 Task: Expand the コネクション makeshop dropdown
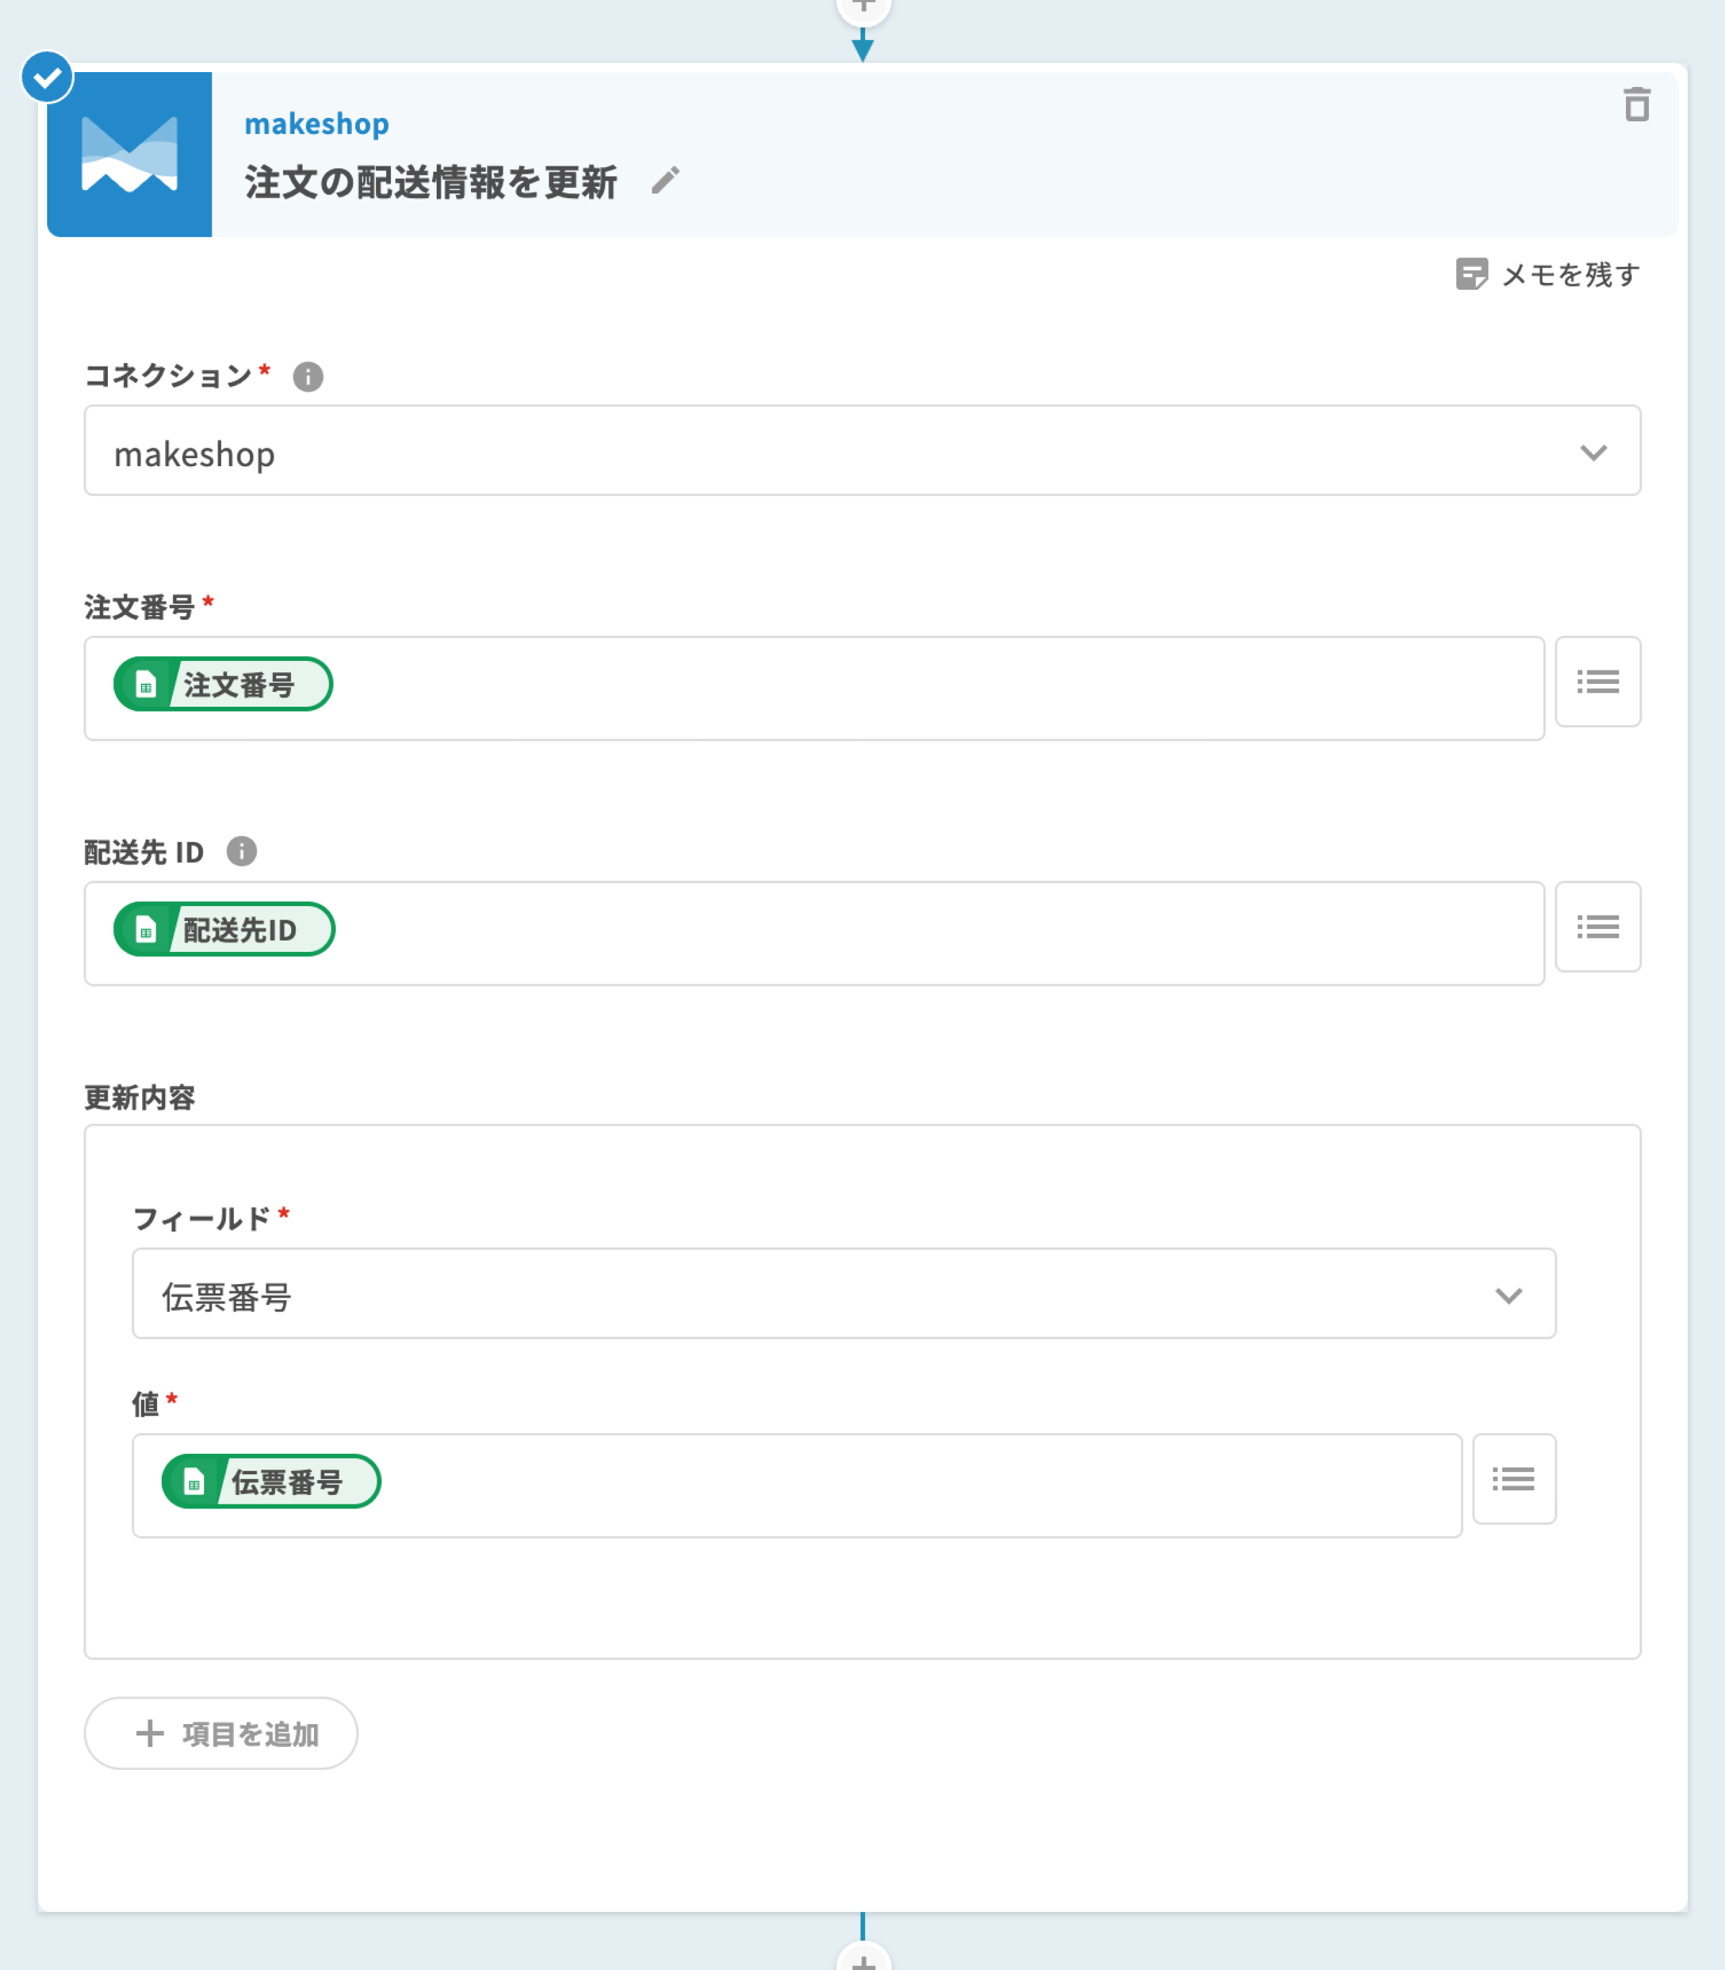pos(862,451)
